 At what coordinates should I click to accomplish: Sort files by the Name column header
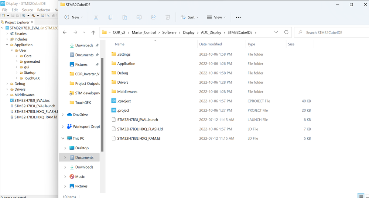(x=120, y=44)
